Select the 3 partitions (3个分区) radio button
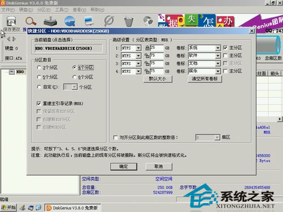283x212 pixels. click(x=39, y=67)
